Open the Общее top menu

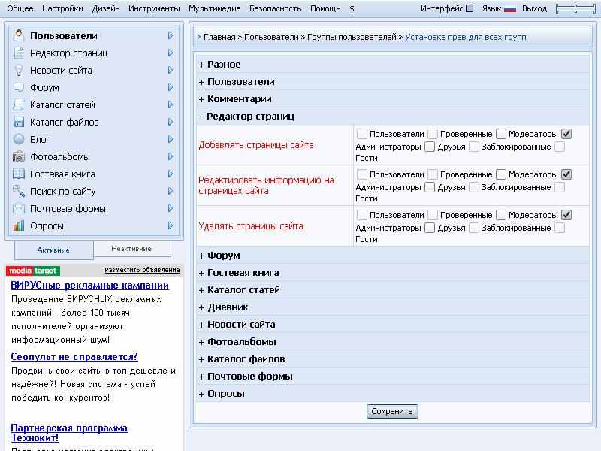coord(20,8)
